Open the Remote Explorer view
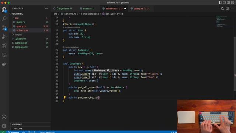The image size is (236, 133). tap(4, 55)
